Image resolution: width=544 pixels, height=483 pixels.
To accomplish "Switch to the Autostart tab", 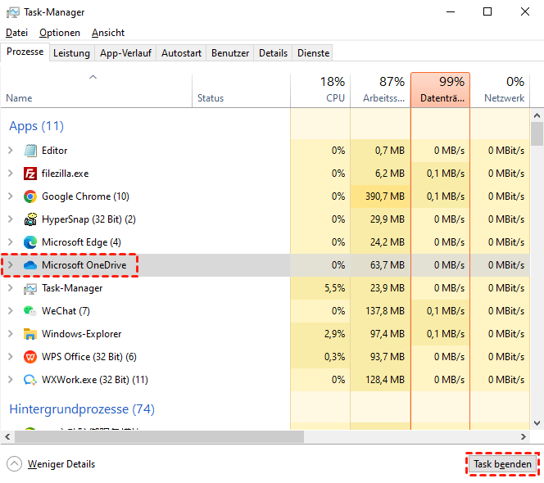I will coord(181,53).
